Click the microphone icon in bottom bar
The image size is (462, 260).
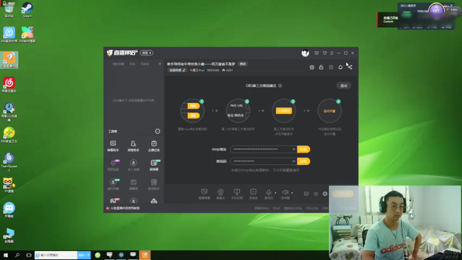tap(269, 192)
